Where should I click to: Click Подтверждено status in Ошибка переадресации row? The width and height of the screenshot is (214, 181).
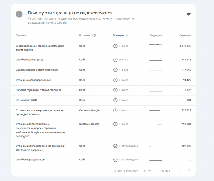pos(129,160)
